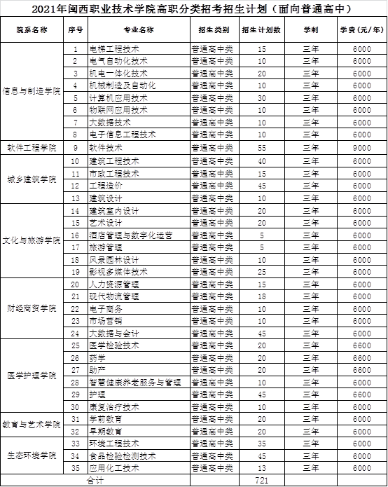388x487 pixels.
Task: Select the 专业名称 header cell
Action: [x=139, y=30]
